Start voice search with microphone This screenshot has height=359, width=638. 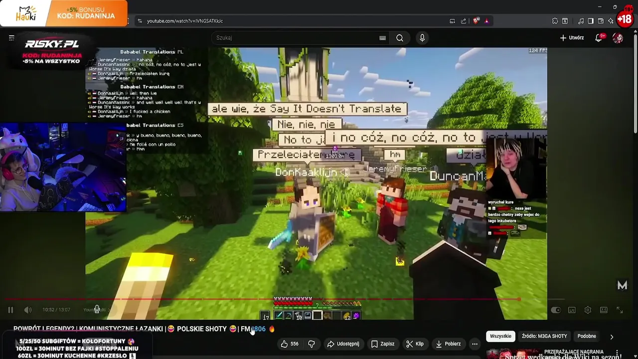pos(422,38)
